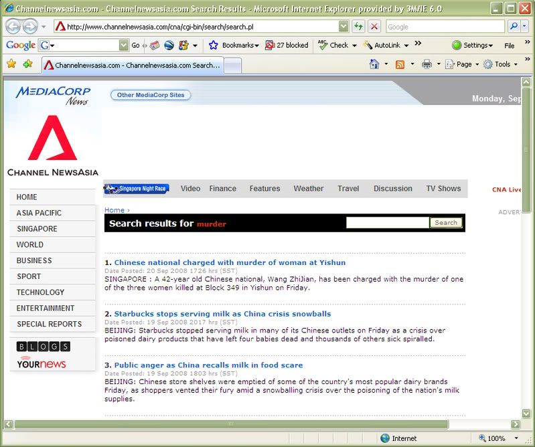Expand the address bar URL dropdown
The image size is (535, 447).
pos(343,27)
